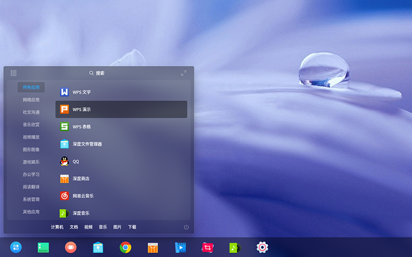Click the 计算机 shortcut link
Viewport: 412px width, 257px height.
pyautogui.click(x=57, y=227)
